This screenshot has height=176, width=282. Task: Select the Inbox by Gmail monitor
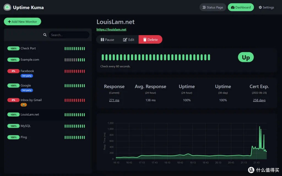[48, 102]
